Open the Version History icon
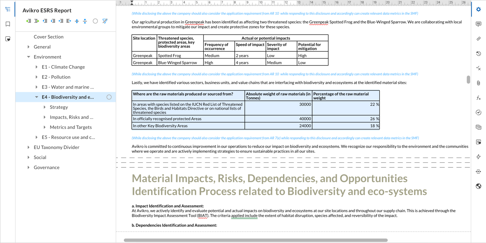 [x=478, y=53]
